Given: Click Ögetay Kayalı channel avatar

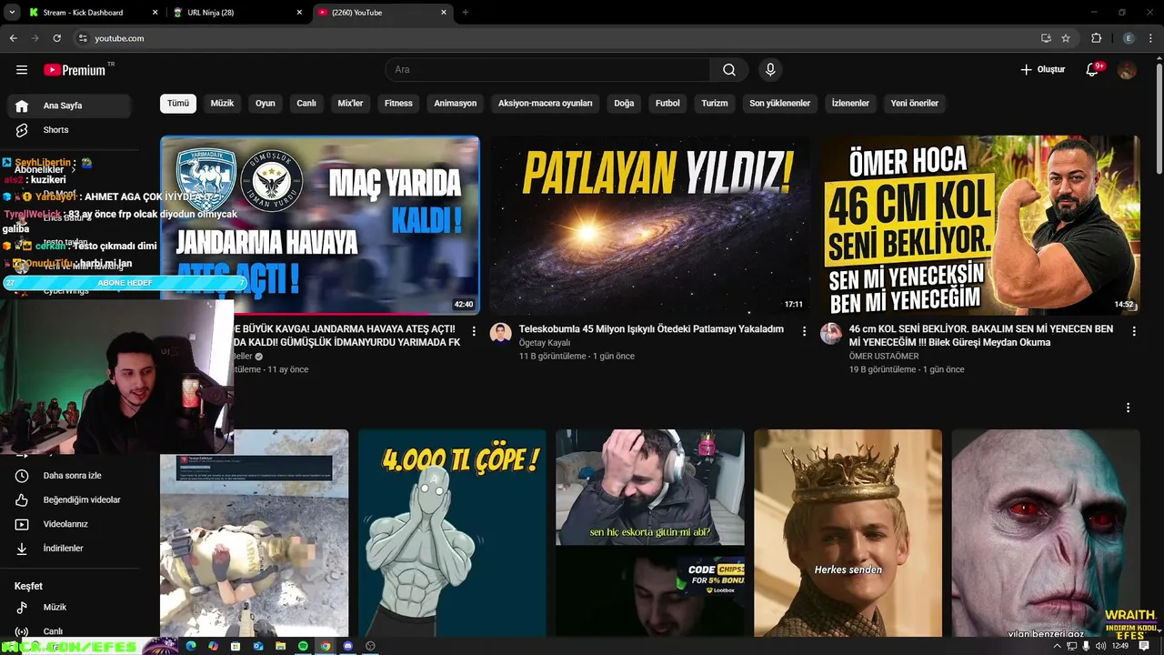Looking at the screenshot, I should tap(501, 333).
